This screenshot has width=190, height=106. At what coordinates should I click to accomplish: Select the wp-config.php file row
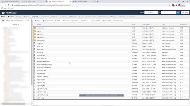pyautogui.click(x=111, y=71)
